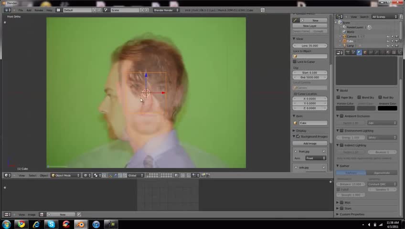Open Material properties tab
Image resolution: width=405 pixels, height=229 pixels.
coord(388,52)
